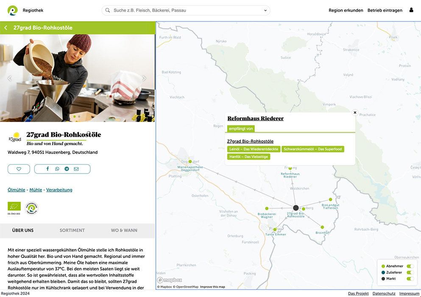
Task: Click the EU organic certification logo
Action: click(14, 207)
